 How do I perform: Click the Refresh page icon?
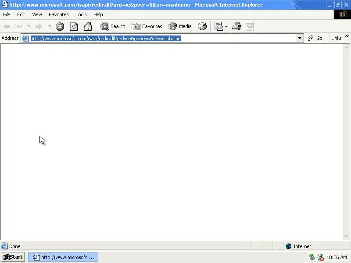point(74,27)
